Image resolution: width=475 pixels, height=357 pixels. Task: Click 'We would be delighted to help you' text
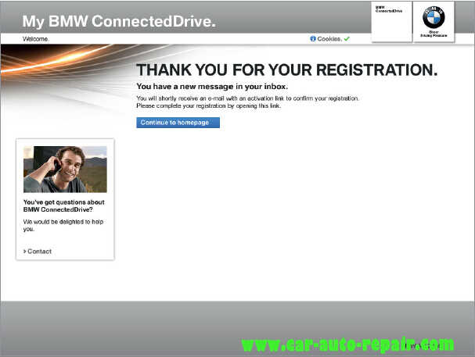click(x=63, y=225)
